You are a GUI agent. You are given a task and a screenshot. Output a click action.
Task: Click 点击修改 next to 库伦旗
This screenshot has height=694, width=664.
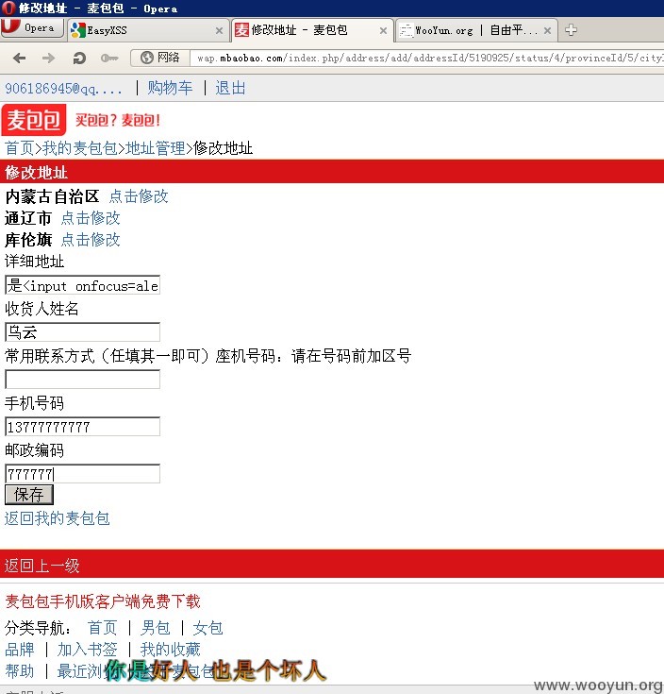tap(91, 240)
